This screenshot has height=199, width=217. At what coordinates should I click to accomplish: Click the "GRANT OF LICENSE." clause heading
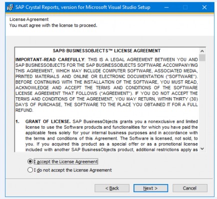[48, 122]
